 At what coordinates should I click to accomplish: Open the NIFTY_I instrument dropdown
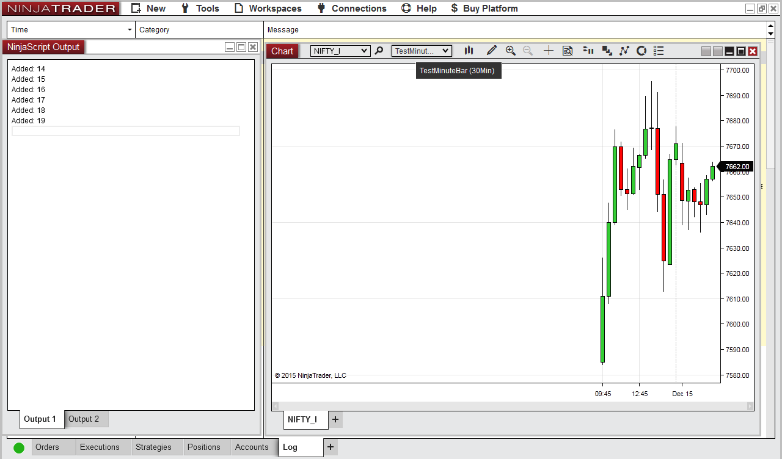point(340,51)
